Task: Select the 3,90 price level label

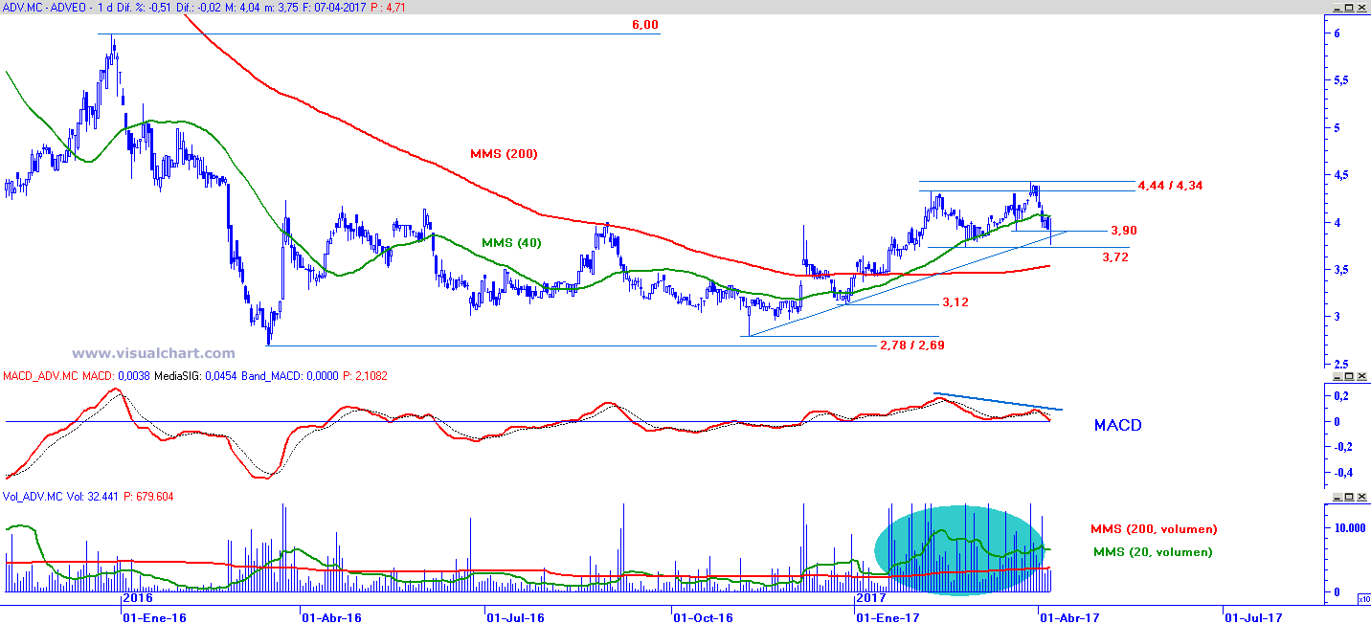Action: [1124, 231]
